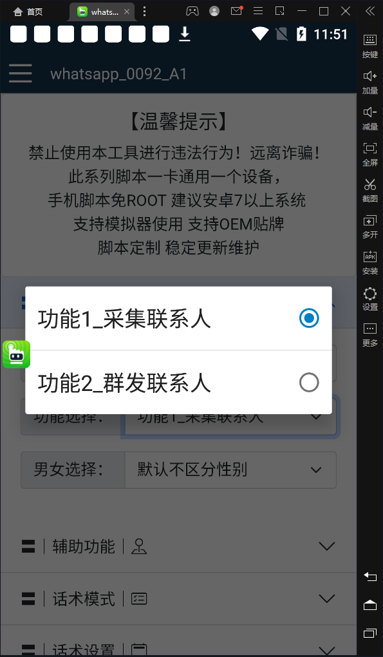
Task: Select the 功能2_群发联系人 radio button
Action: 309,382
